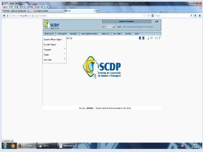Image resolution: width=203 pixels, height=152 pixels.
Task: Click the second blue font-size icon
Action: 143,38
